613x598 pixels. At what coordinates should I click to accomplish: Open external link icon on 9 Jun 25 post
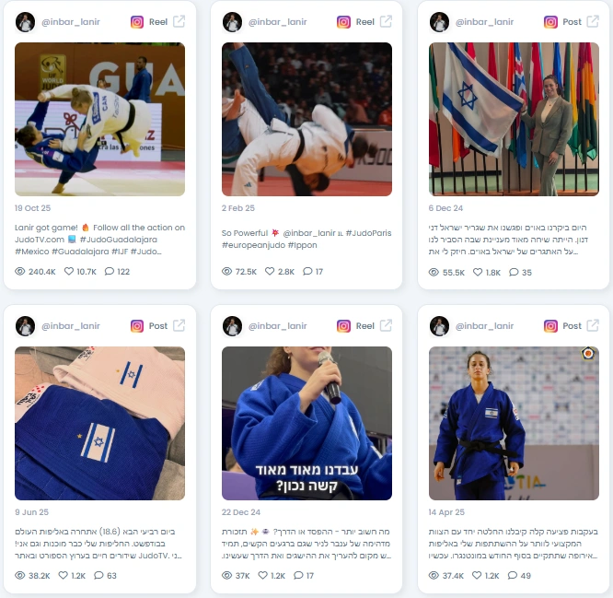179,325
